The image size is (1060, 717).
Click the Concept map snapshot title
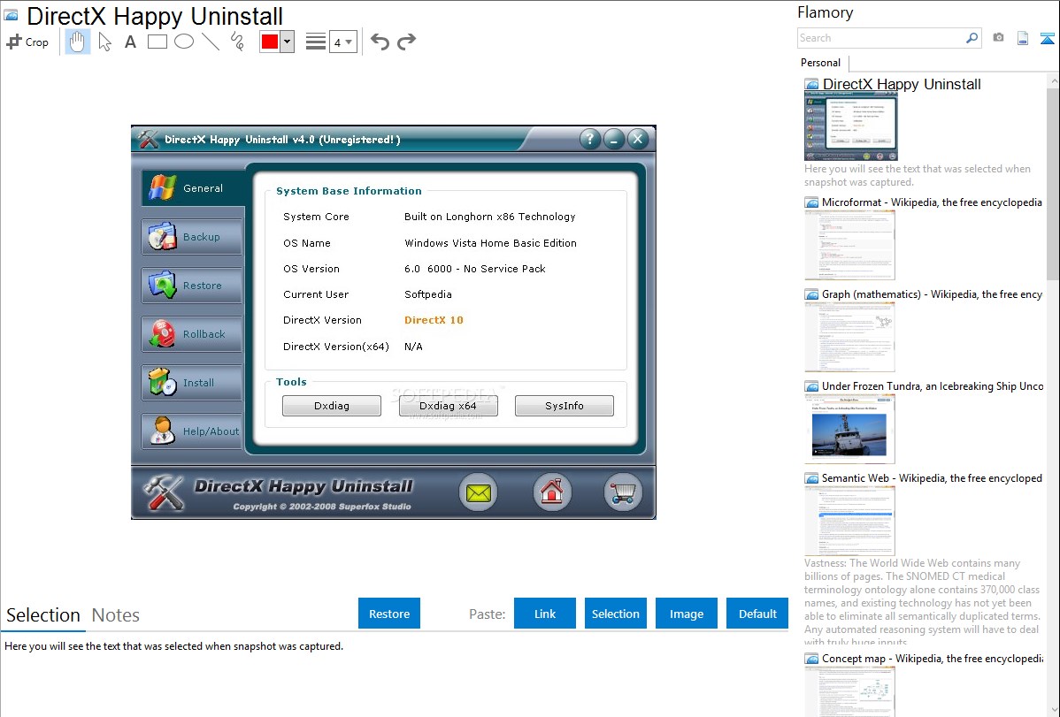point(933,659)
